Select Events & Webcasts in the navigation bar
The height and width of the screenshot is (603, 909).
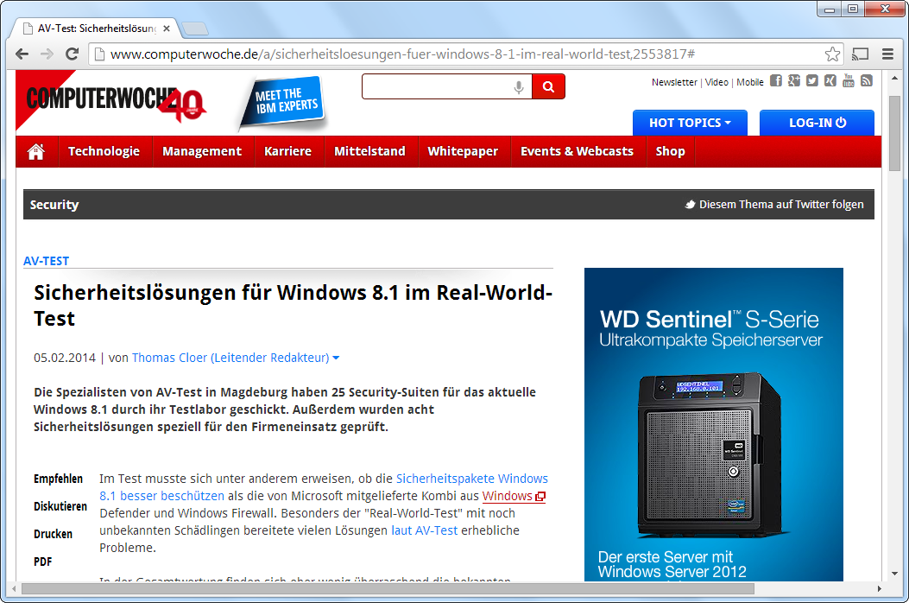point(577,151)
